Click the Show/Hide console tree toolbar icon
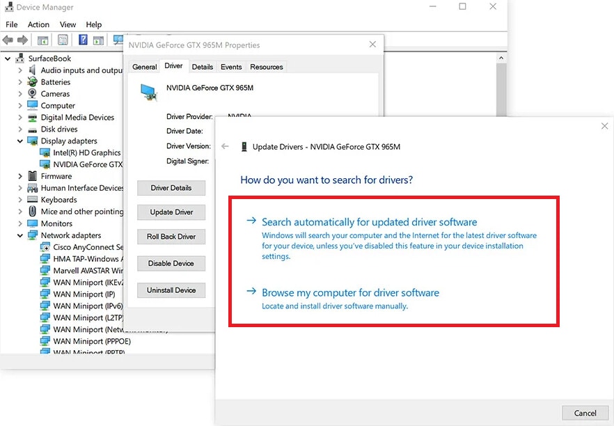Image resolution: width=614 pixels, height=426 pixels. click(42, 40)
